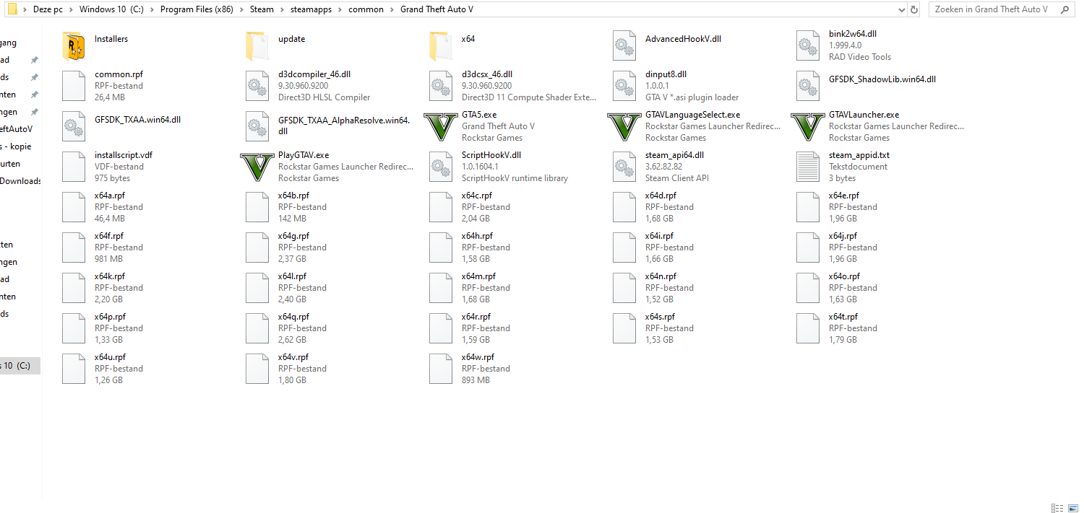Select the ScriptHookV.dll icon
Screen dimensions: 1084x513
coord(441,167)
